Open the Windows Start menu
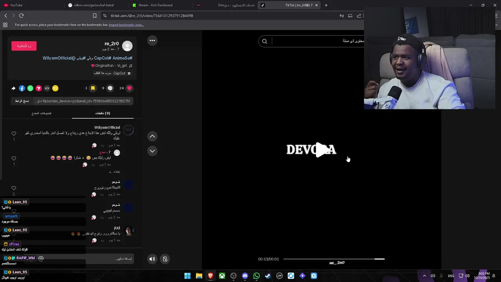The image size is (501, 282). click(187, 276)
